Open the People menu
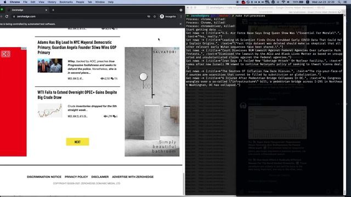 (x=80, y=2)
